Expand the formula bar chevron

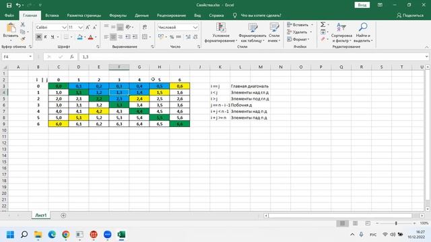pyautogui.click(x=426, y=56)
